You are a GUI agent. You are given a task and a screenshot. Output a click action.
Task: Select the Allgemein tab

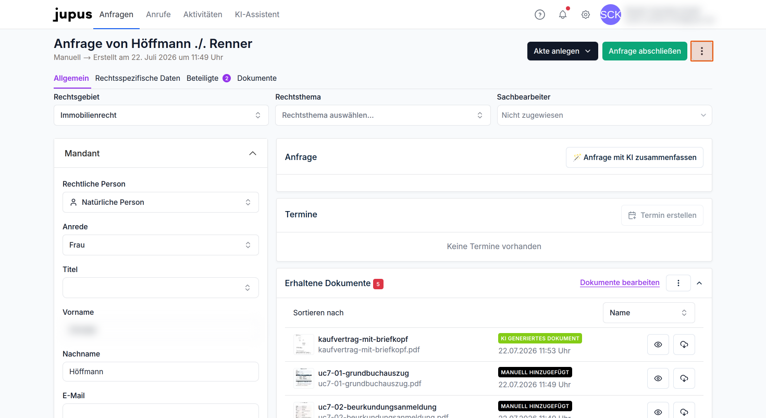click(x=71, y=78)
